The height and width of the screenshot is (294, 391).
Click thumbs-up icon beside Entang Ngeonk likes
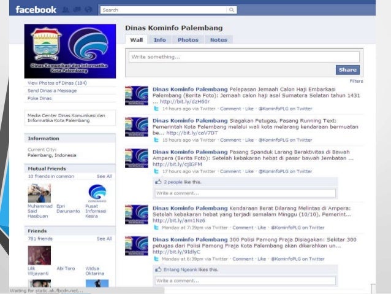tap(158, 269)
